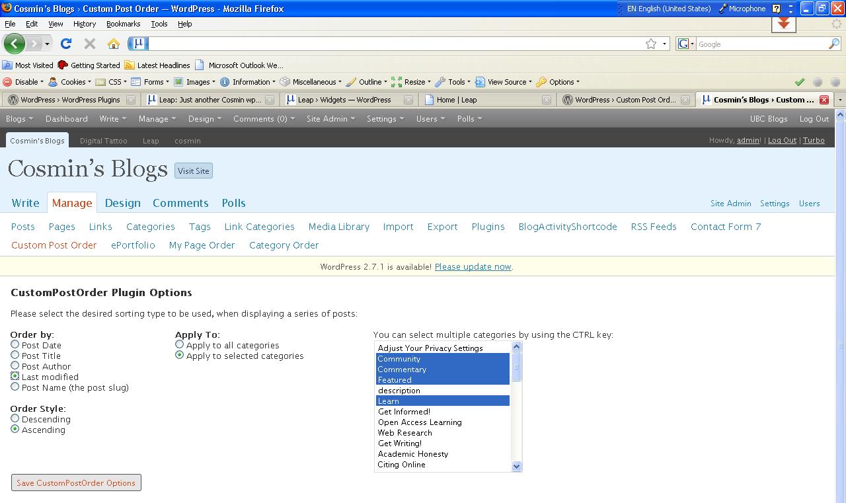
Task: Open the Cookies toolbar menu
Action: pos(69,82)
